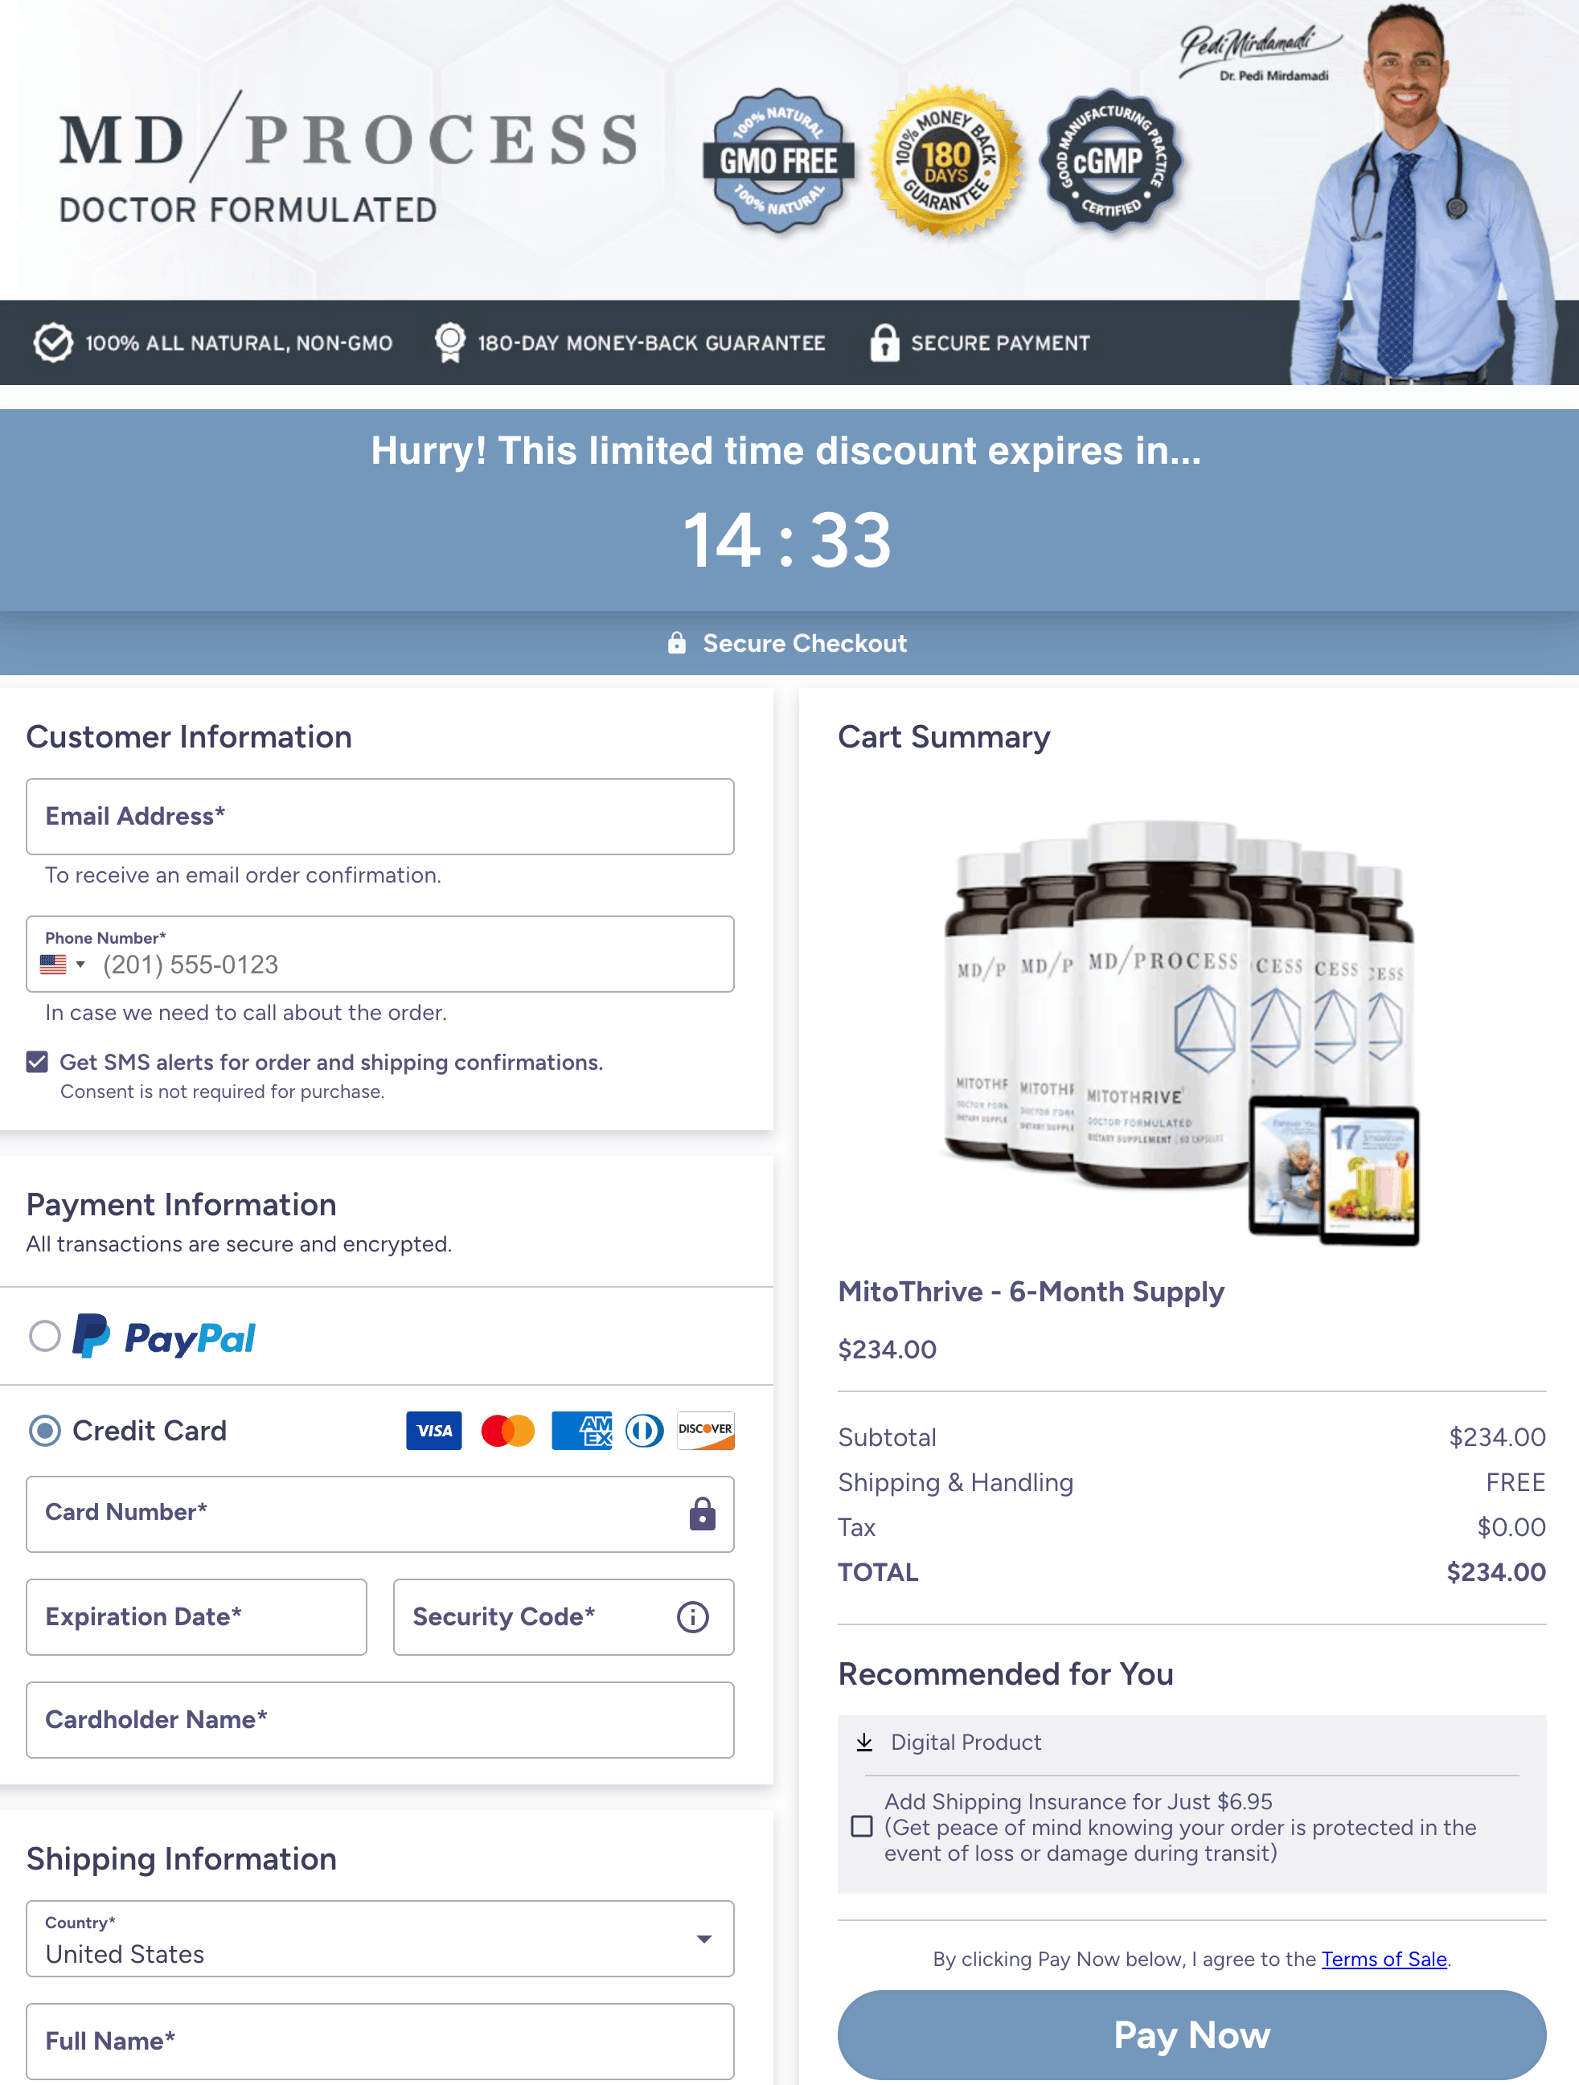Click the MitoThrive bottles product image
Image resolution: width=1579 pixels, height=2085 pixels.
click(1182, 1031)
